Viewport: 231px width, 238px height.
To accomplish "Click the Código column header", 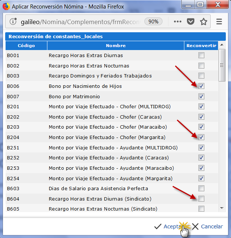I will [x=26, y=46].
